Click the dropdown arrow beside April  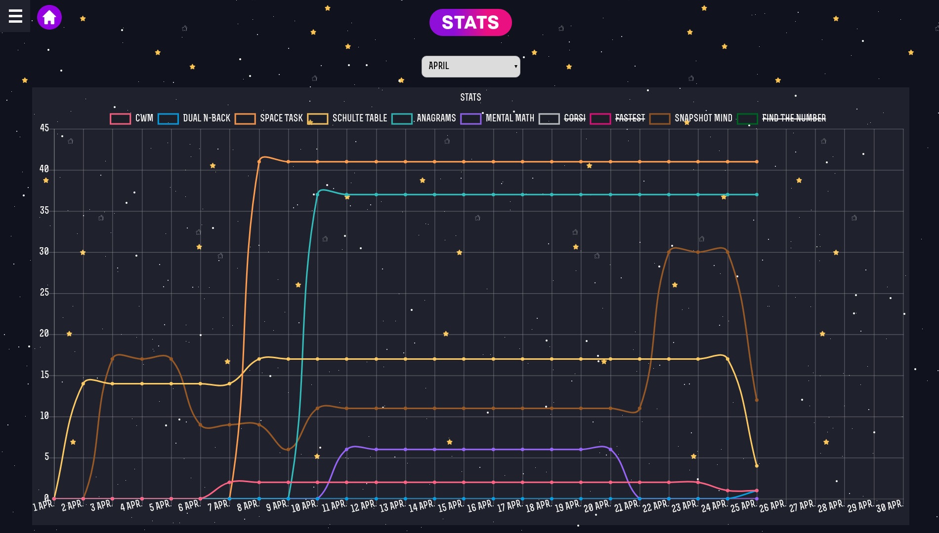coord(515,66)
